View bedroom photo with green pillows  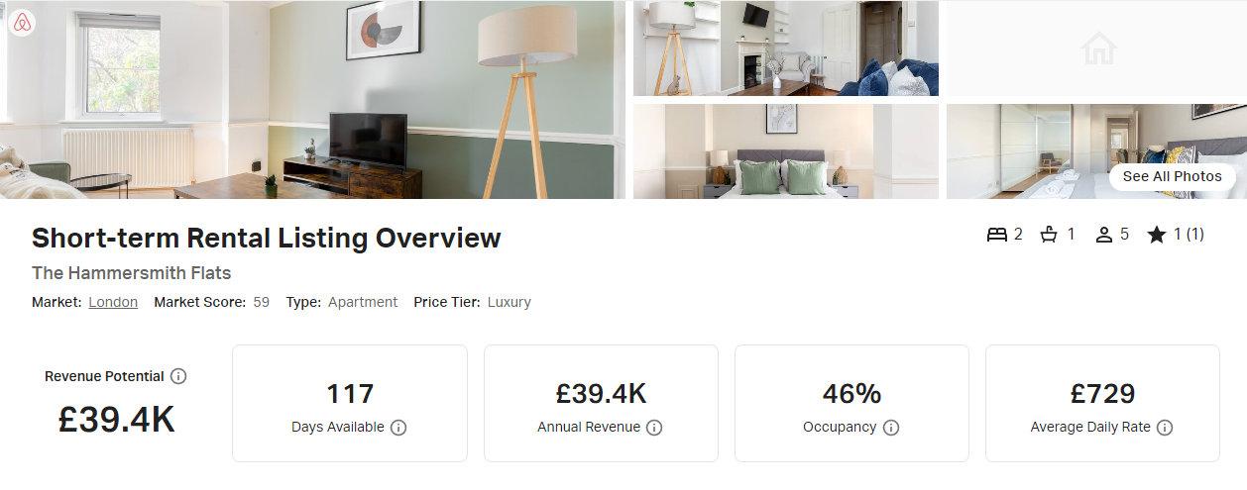tap(786, 151)
